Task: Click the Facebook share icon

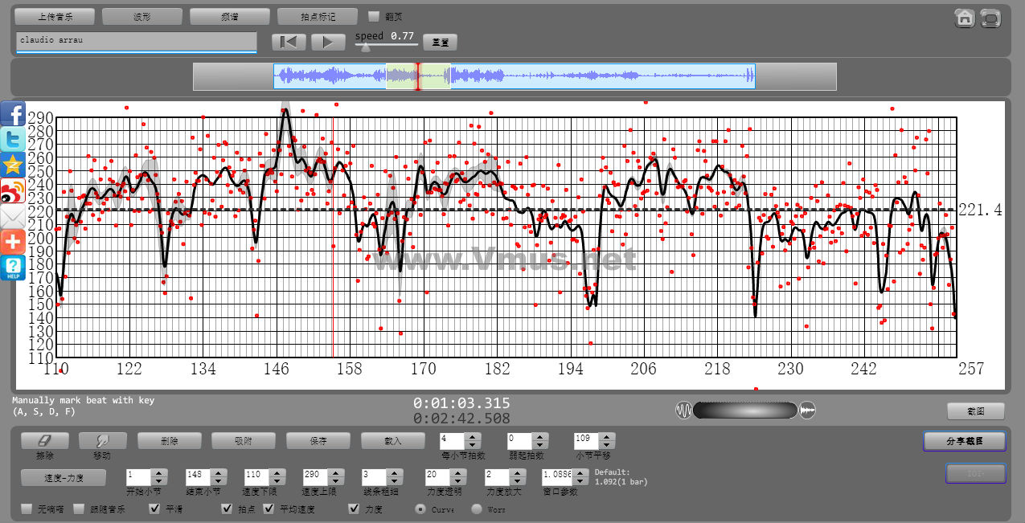Action: click(x=13, y=114)
